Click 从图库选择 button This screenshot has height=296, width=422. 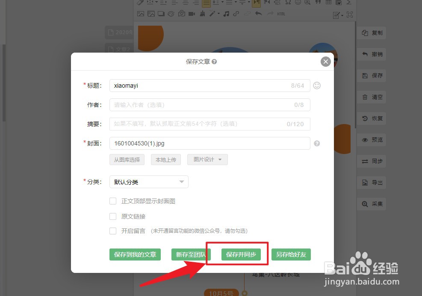coord(127,160)
